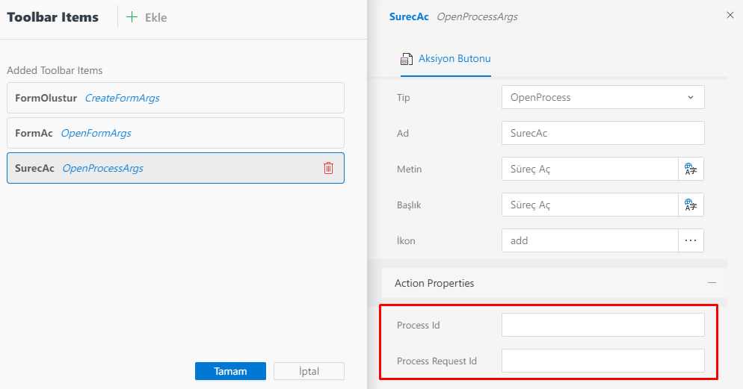Click the İkon text field
This screenshot has width=743, height=389.
point(589,240)
